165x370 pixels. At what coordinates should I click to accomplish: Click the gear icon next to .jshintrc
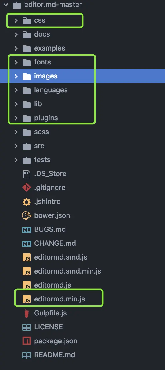26,202
